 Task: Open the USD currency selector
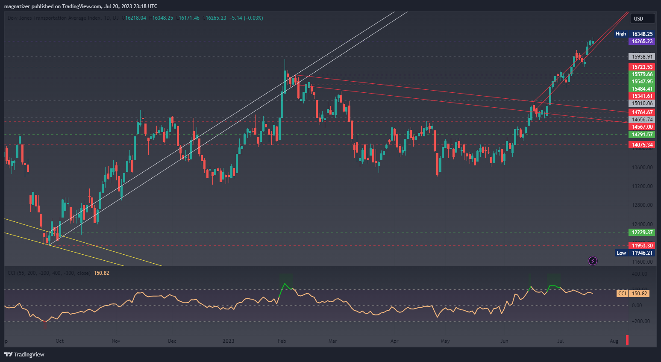click(643, 19)
